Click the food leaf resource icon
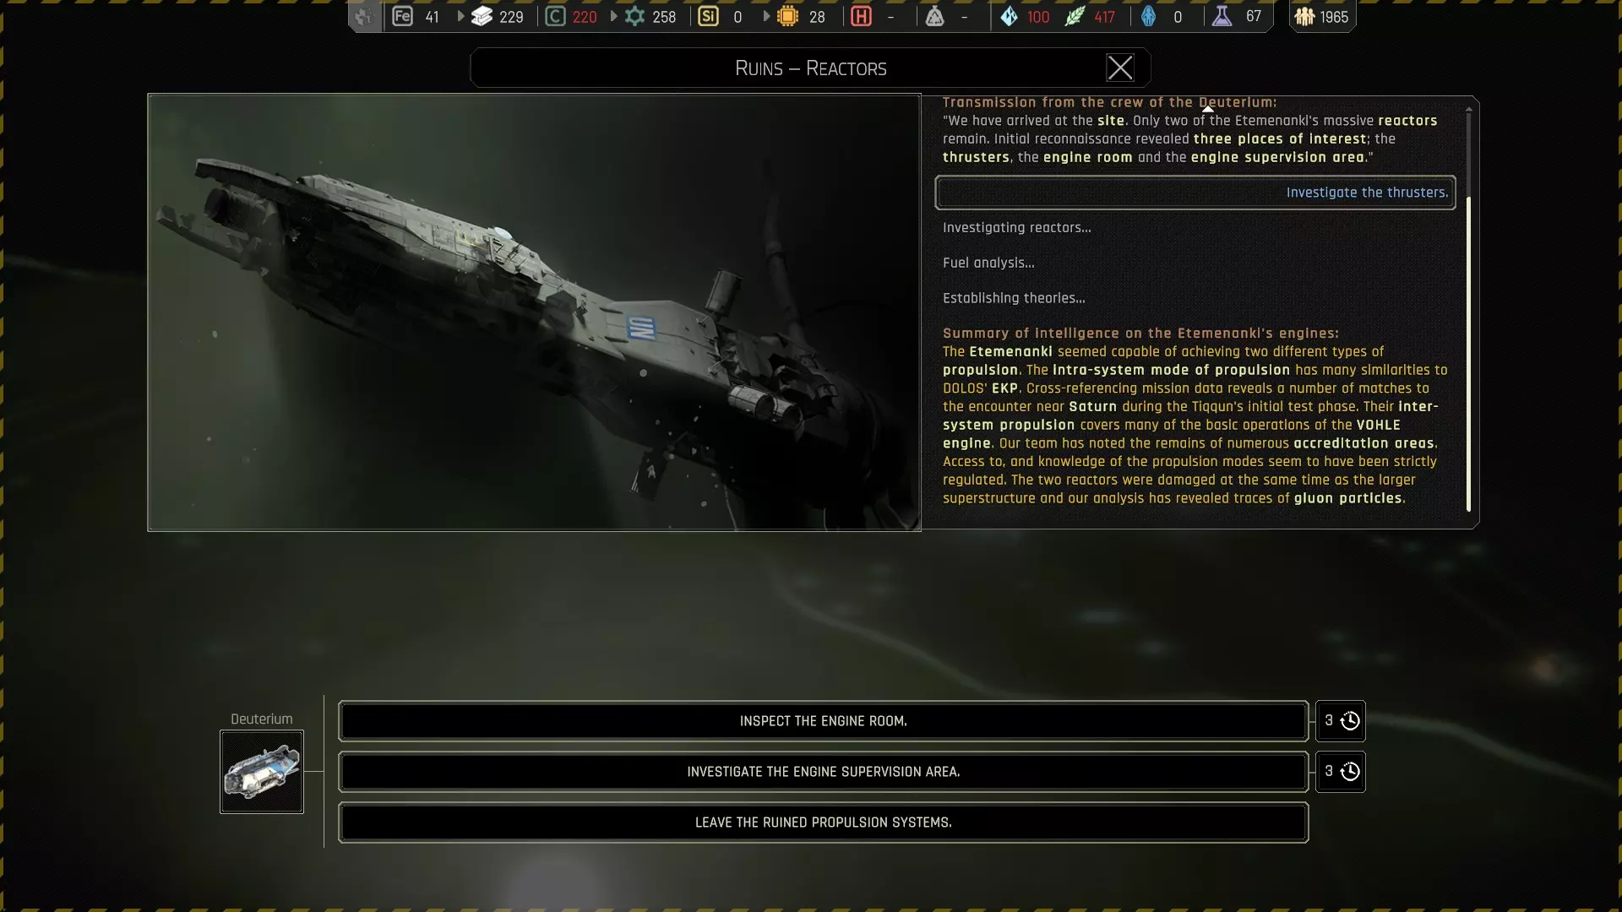Viewport: 1622px width, 912px height. coord(1075,16)
